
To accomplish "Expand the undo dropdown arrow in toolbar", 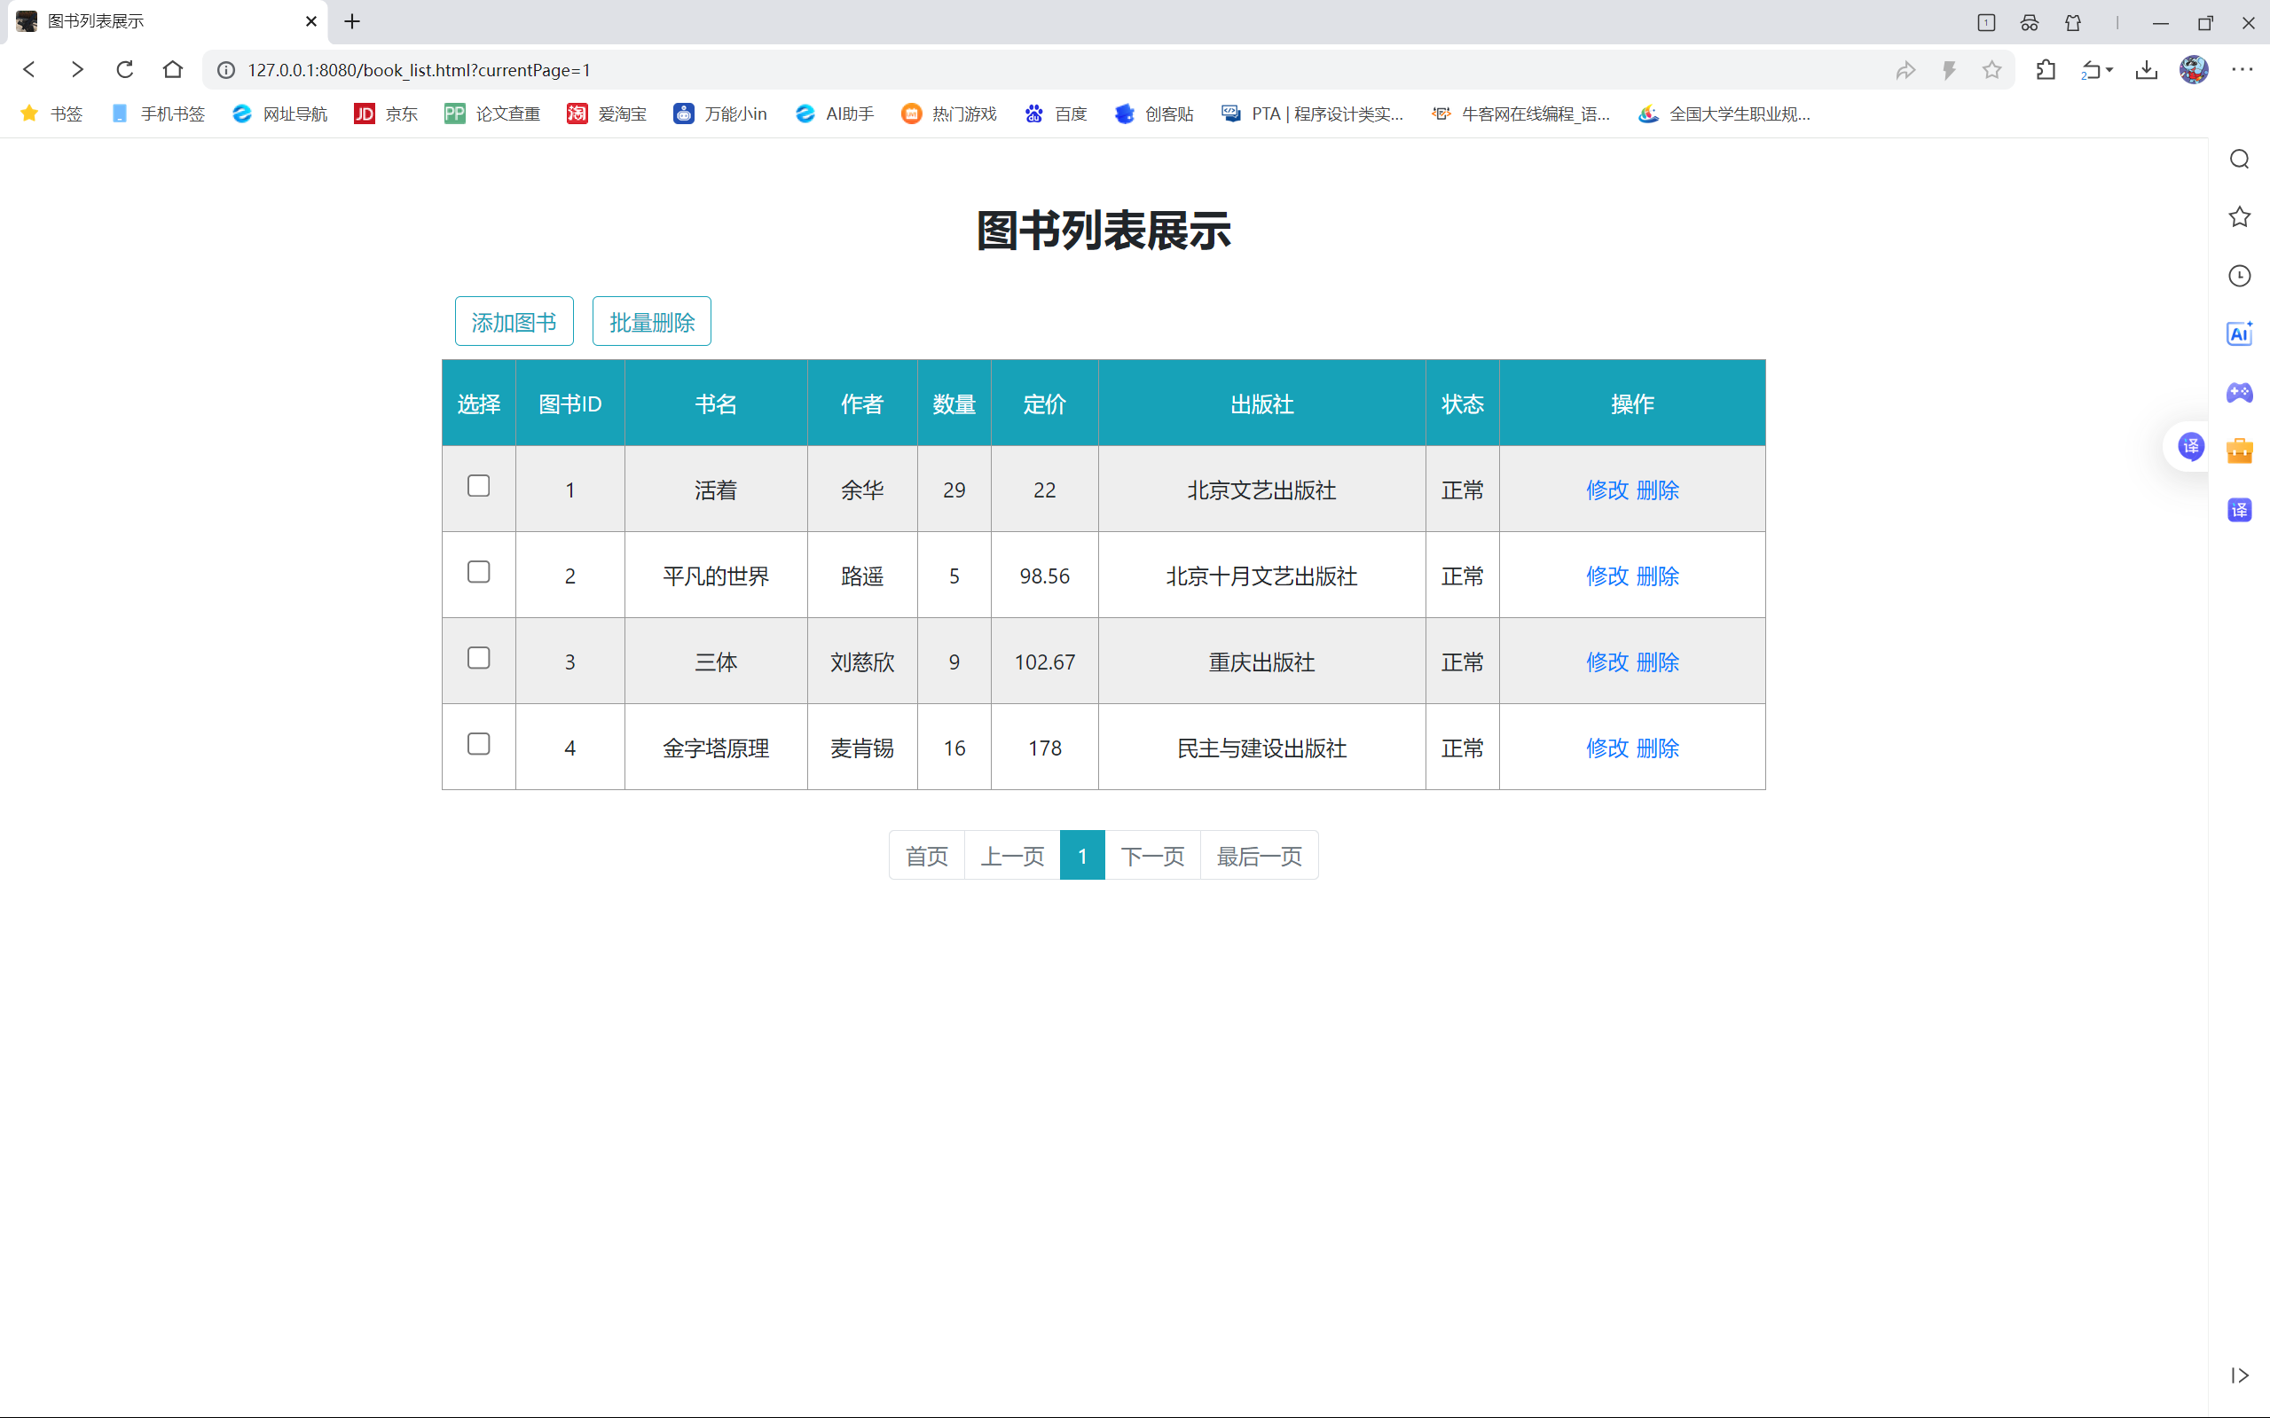I will [2109, 69].
